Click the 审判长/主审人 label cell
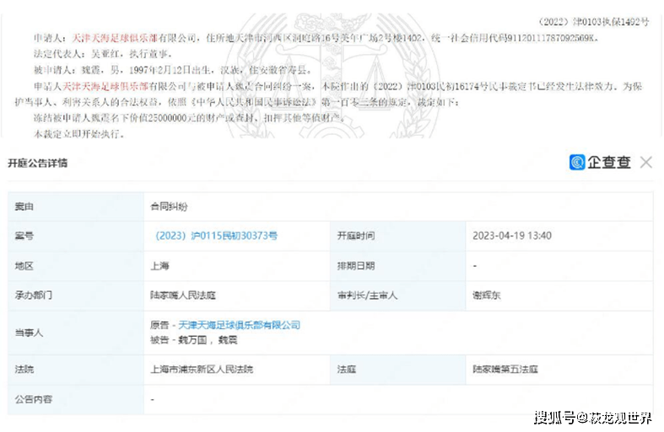This screenshot has height=432, width=664. (x=397, y=295)
